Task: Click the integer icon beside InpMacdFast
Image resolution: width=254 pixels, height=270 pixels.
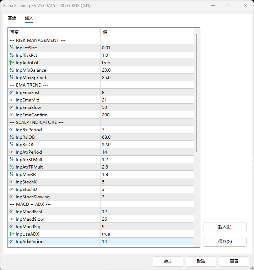Action: coord(12,212)
